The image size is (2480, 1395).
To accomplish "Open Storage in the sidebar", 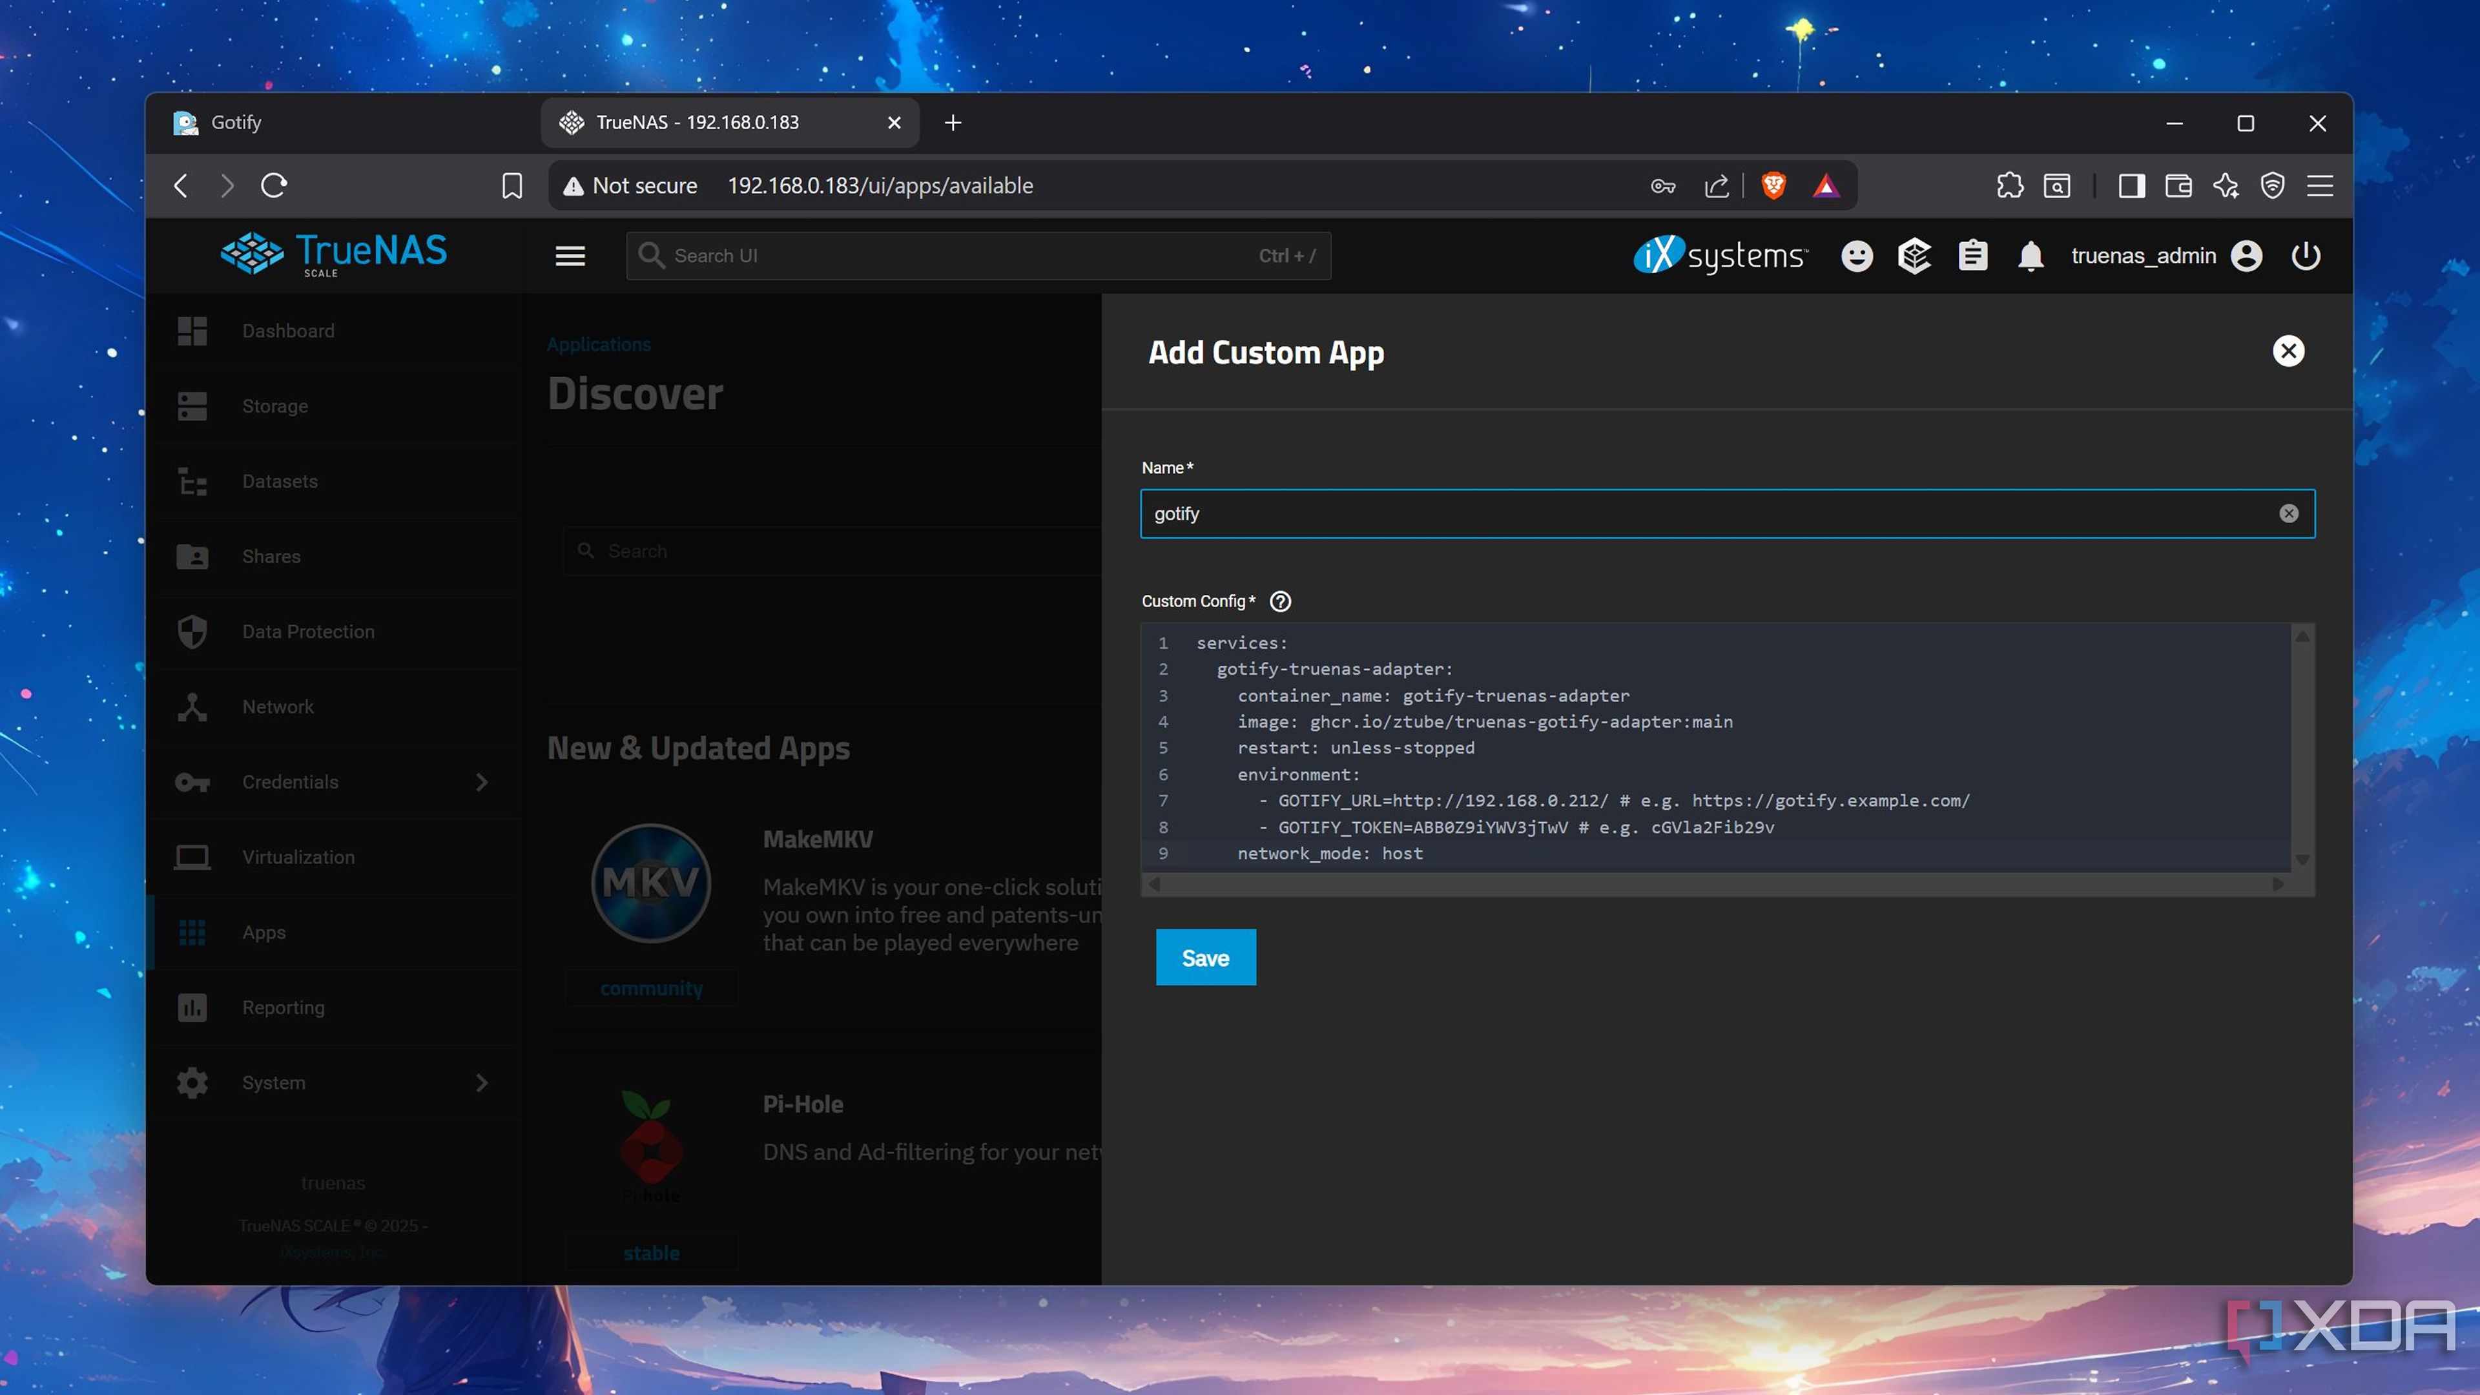I will click(x=333, y=406).
